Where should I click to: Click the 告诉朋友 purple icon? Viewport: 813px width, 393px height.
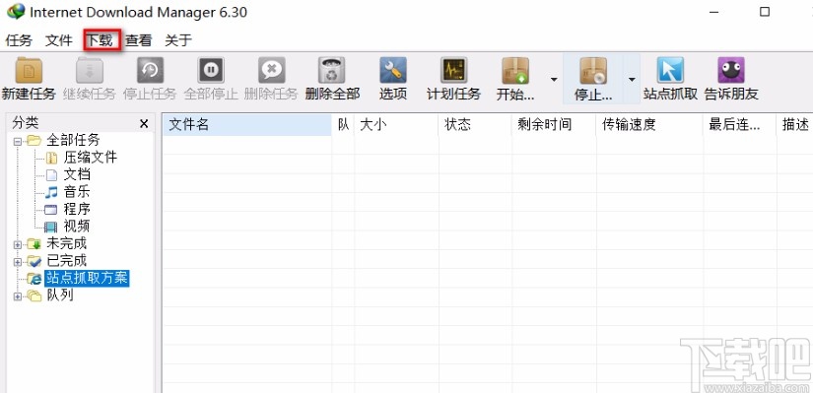point(731,71)
